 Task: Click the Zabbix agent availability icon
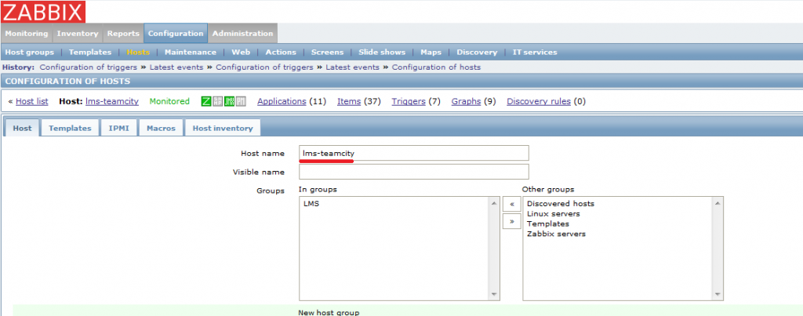click(206, 101)
